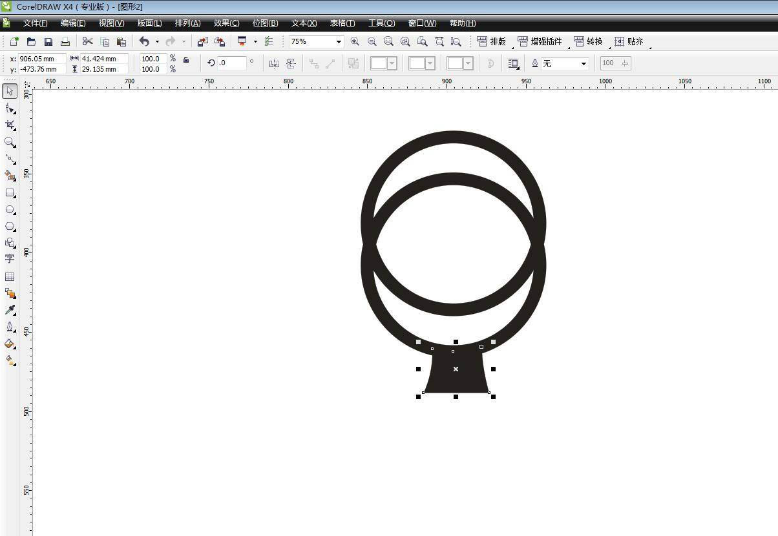Choose the Rectangle tool

10,193
